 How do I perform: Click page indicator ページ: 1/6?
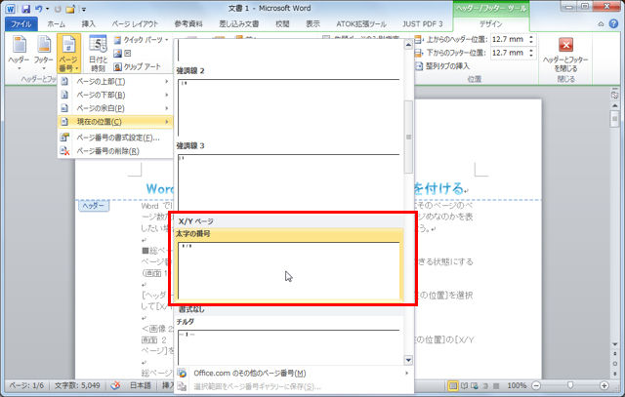coord(26,385)
